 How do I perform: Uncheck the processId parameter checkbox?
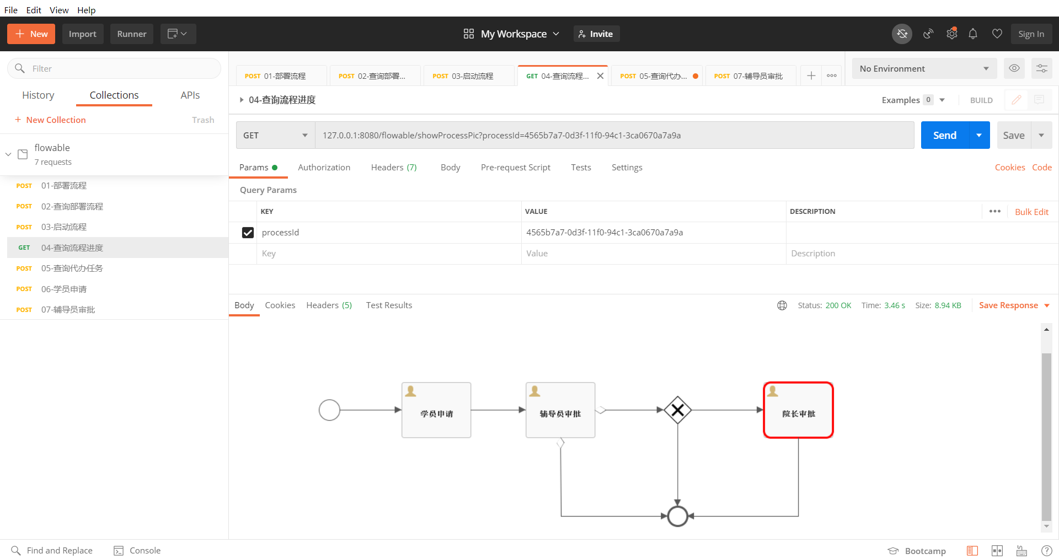point(248,233)
